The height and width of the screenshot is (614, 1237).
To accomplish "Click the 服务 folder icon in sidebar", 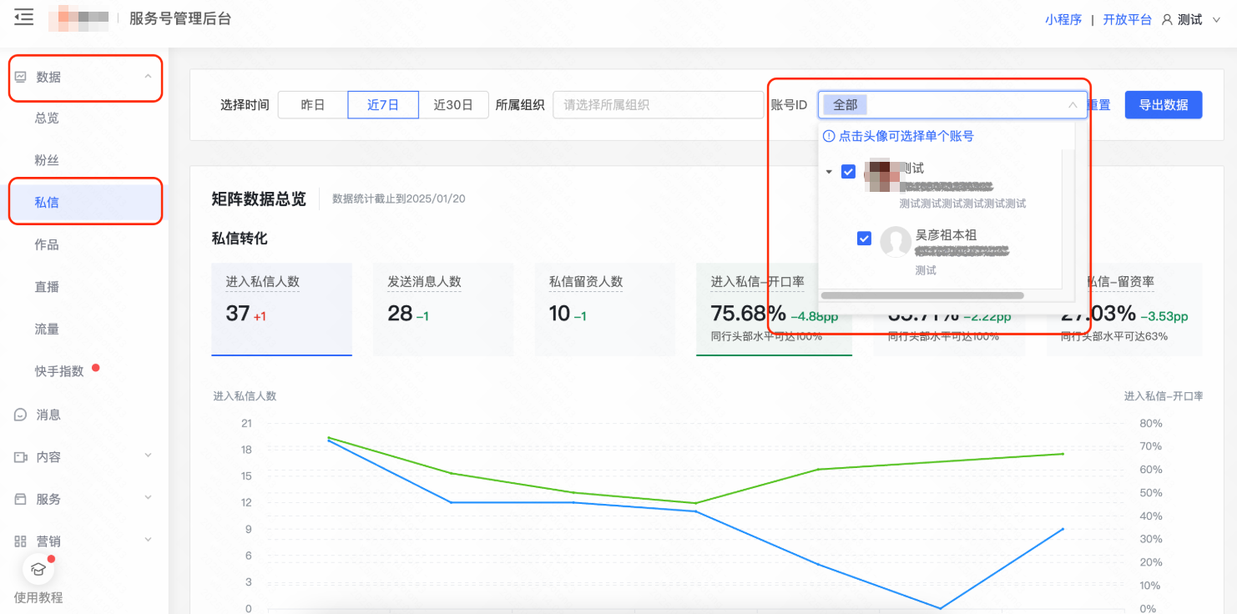I will click(21, 499).
